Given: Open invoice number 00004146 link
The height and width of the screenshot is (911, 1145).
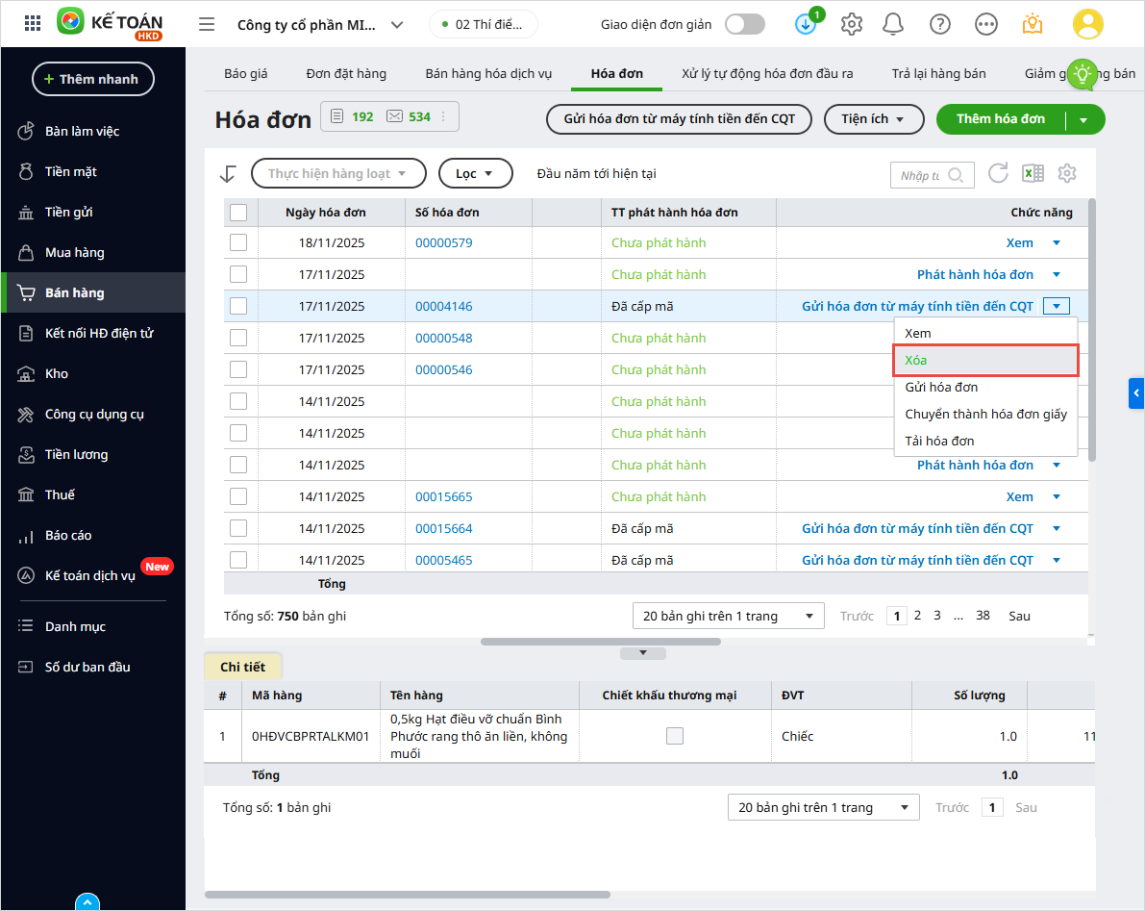Looking at the screenshot, I should tap(443, 307).
